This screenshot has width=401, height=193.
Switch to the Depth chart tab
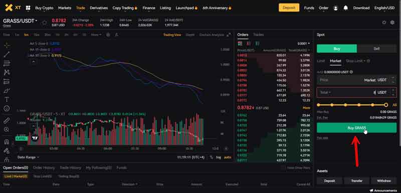pos(190,34)
